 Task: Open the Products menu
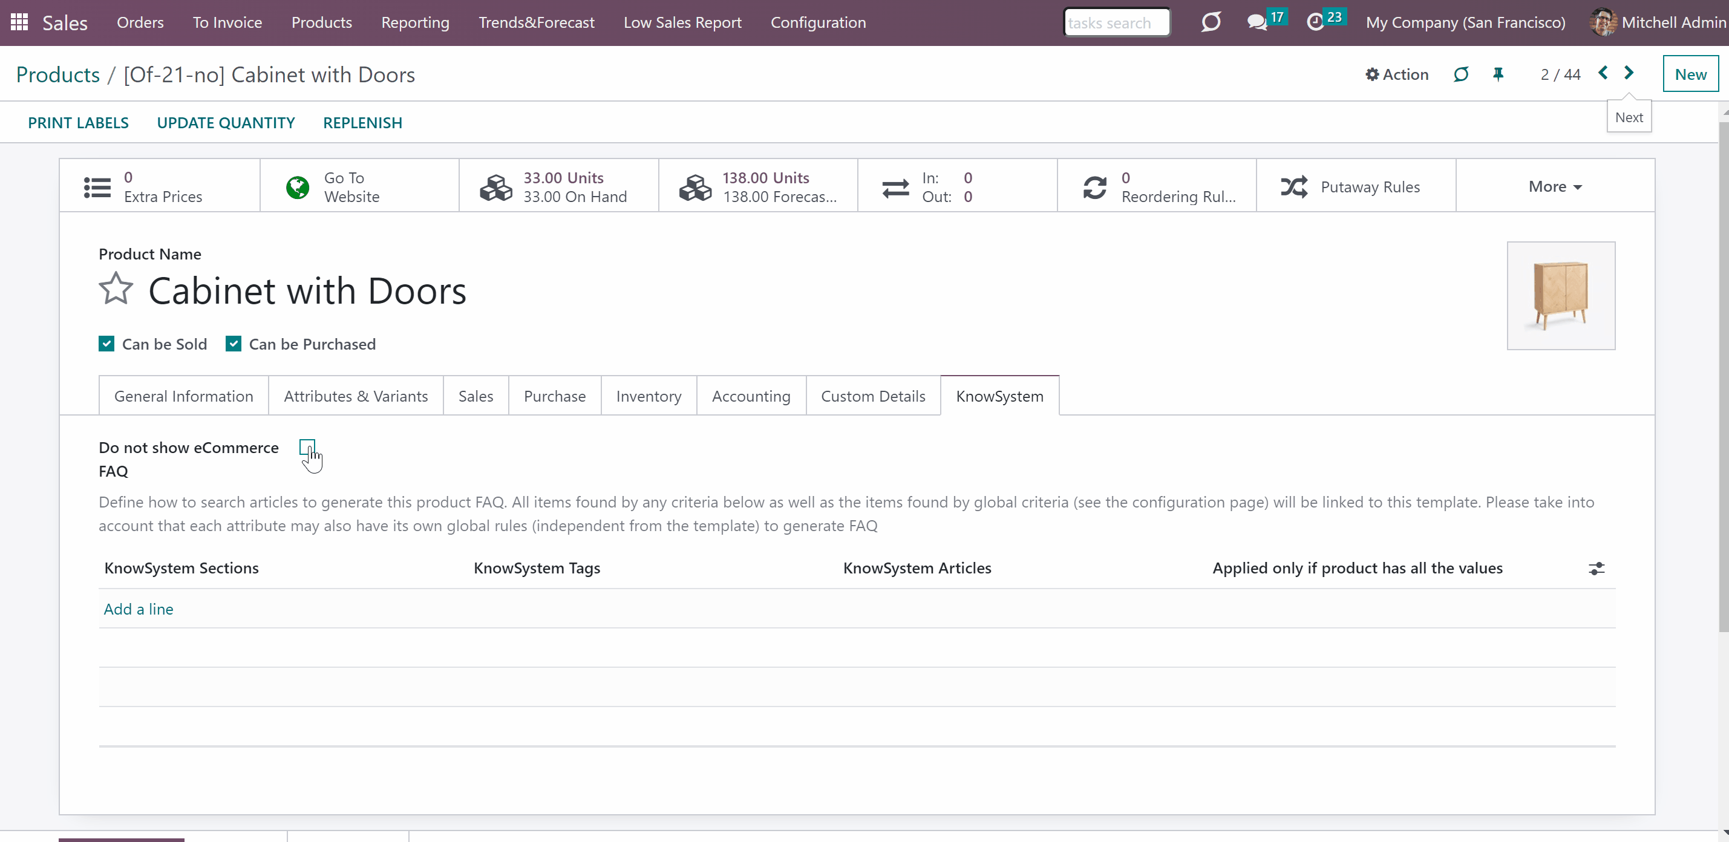[321, 23]
